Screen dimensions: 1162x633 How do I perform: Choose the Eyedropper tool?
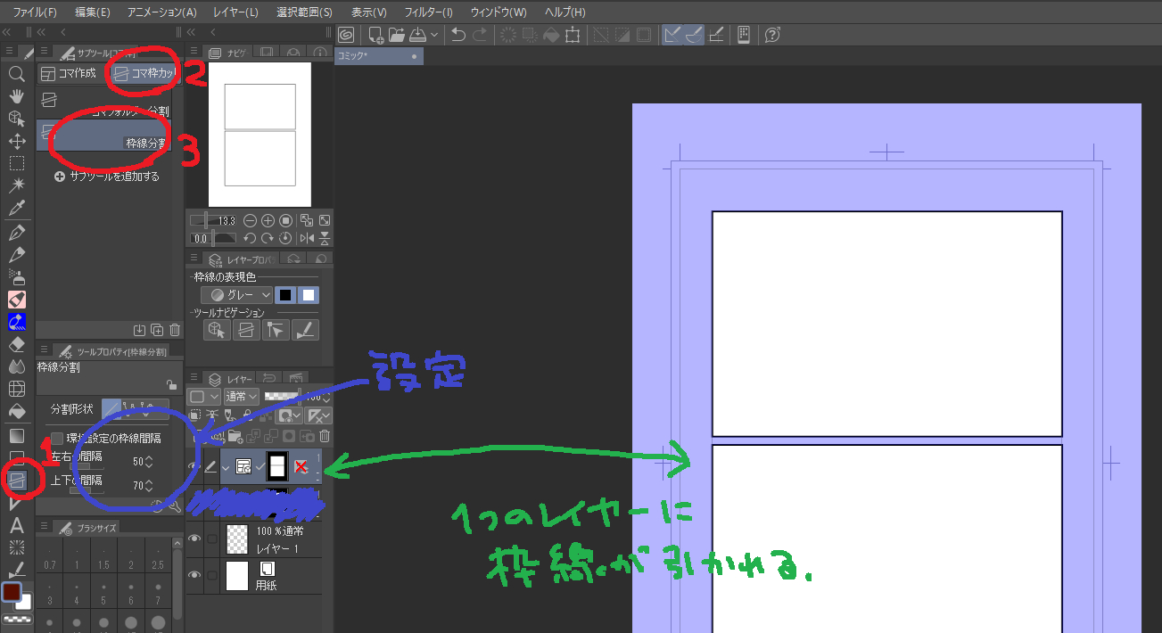tap(16, 209)
